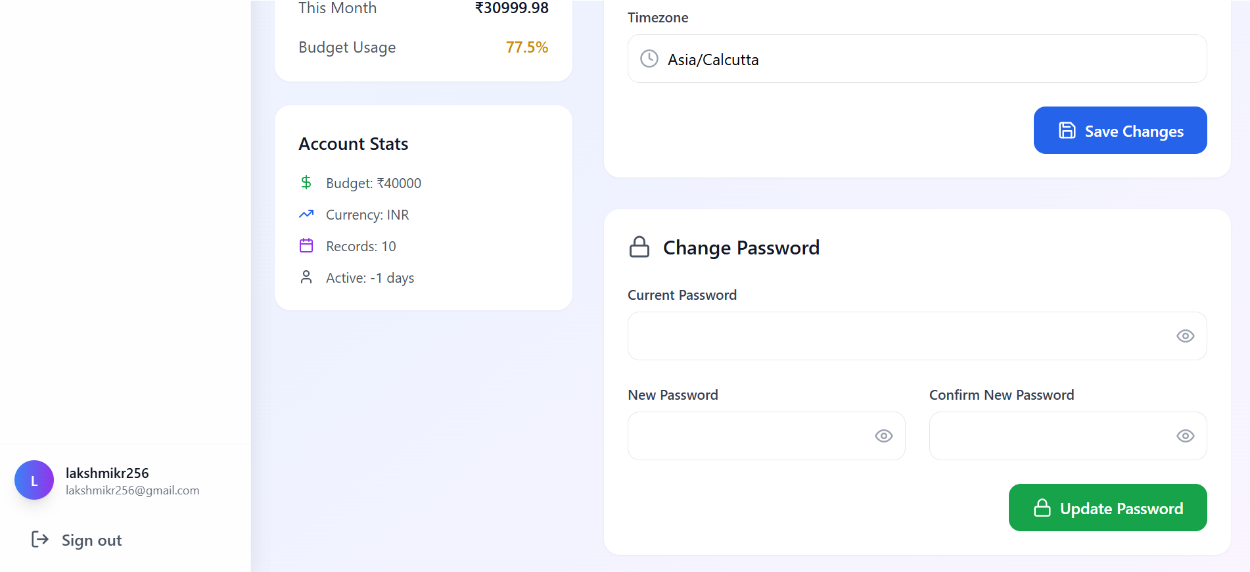This screenshot has width=1250, height=572.
Task: Click the round L profile avatar
Action: coord(34,480)
